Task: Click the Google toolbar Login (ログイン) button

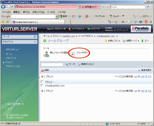Action: [145, 16]
